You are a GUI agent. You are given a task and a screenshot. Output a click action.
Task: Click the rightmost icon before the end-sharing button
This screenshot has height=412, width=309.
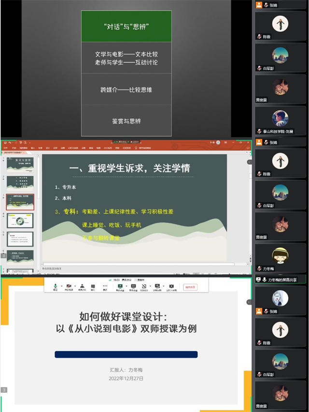[x=171, y=287]
